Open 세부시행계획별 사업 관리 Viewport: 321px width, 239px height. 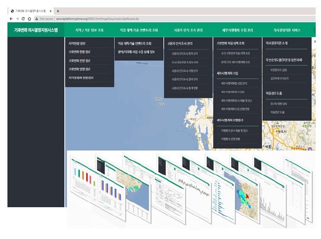[234, 84]
